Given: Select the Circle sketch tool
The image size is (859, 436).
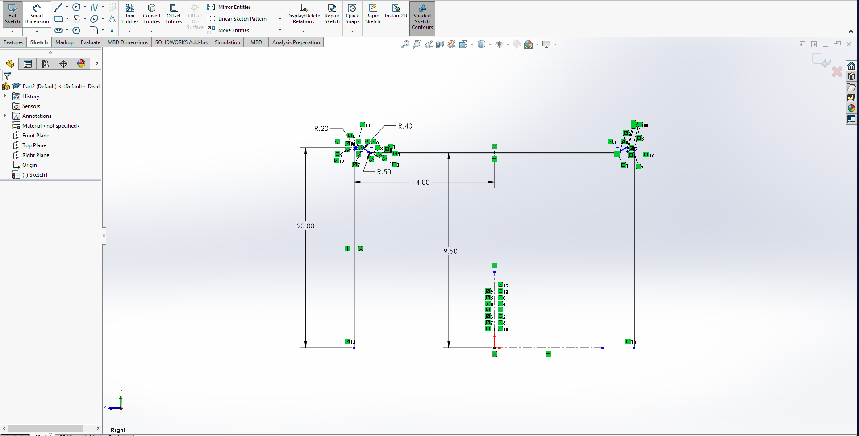Looking at the screenshot, I should pos(76,7).
